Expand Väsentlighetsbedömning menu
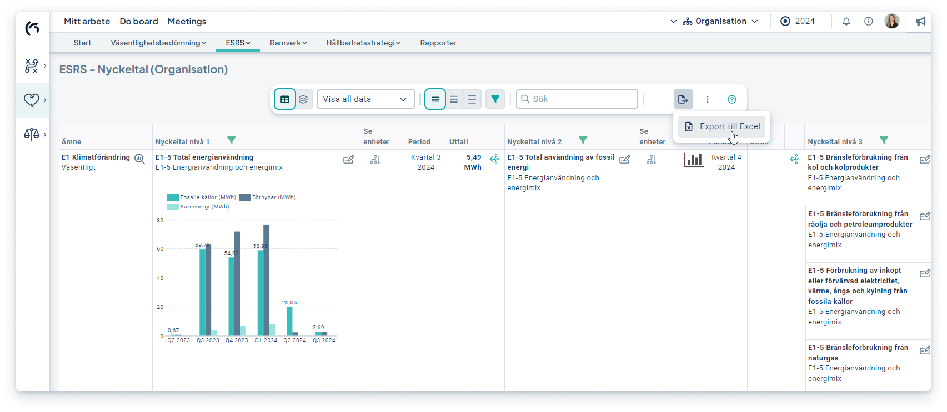947x412 pixels. pyautogui.click(x=158, y=43)
